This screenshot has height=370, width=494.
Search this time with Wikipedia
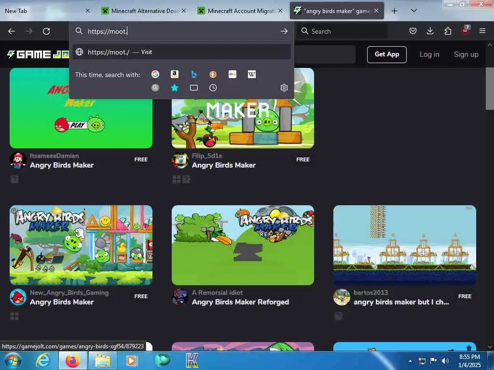252,74
